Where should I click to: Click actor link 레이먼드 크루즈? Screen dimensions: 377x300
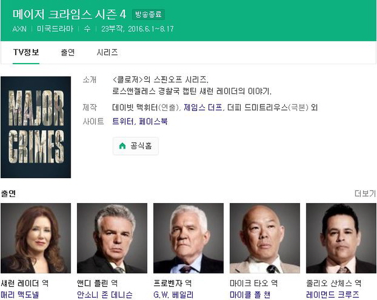tap(332, 295)
